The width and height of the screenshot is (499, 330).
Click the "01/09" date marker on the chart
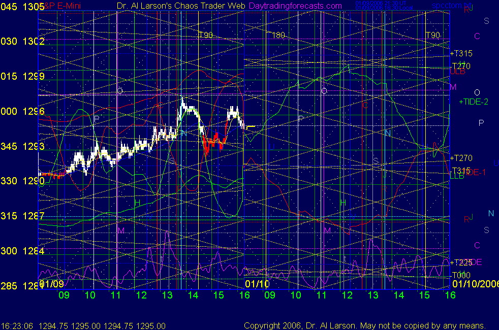point(51,284)
